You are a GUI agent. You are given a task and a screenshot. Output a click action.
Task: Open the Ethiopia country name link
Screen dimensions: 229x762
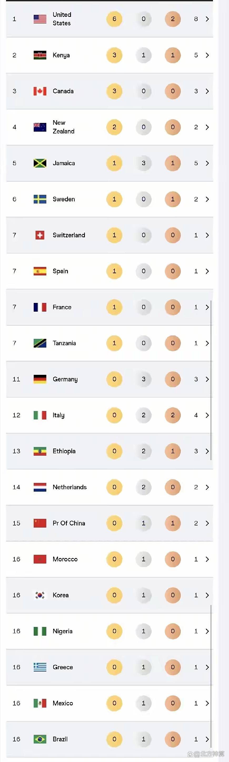[64, 451]
